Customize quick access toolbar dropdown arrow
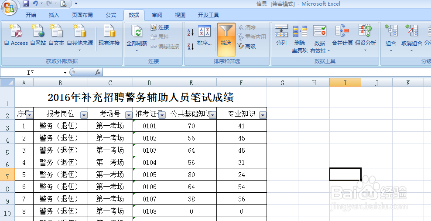Screen dimensions: 431x221 coord(76,3)
